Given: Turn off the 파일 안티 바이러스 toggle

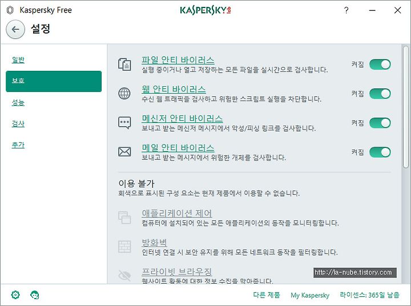Looking at the screenshot, I should (380, 65).
